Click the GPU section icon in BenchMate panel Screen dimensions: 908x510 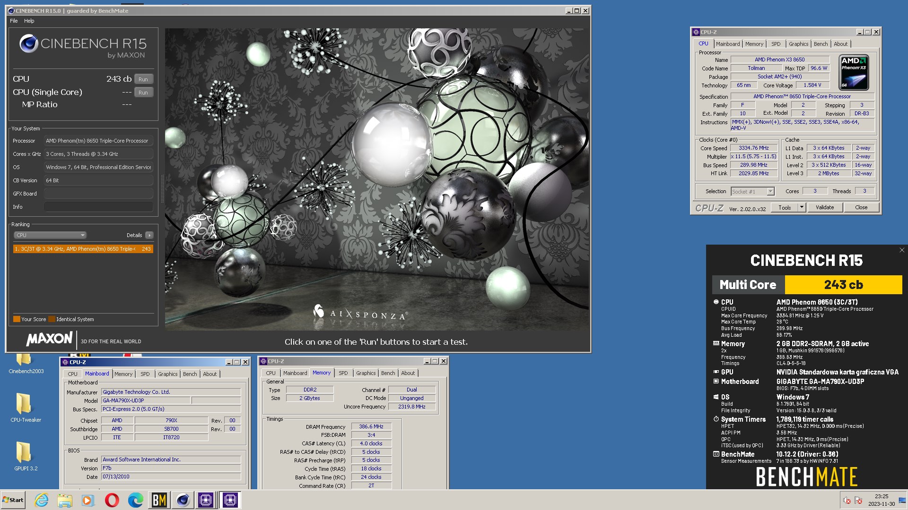tap(716, 372)
